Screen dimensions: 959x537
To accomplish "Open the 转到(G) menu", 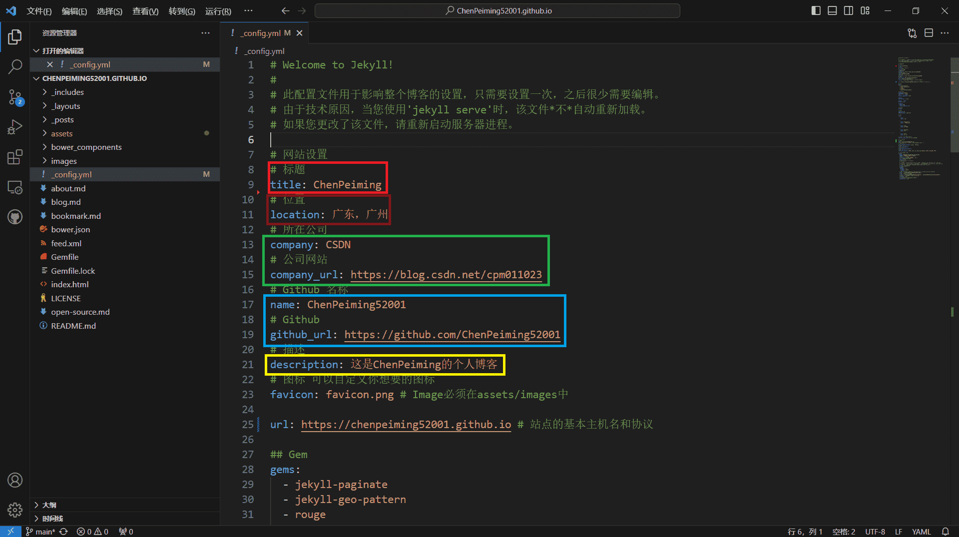I will click(182, 11).
